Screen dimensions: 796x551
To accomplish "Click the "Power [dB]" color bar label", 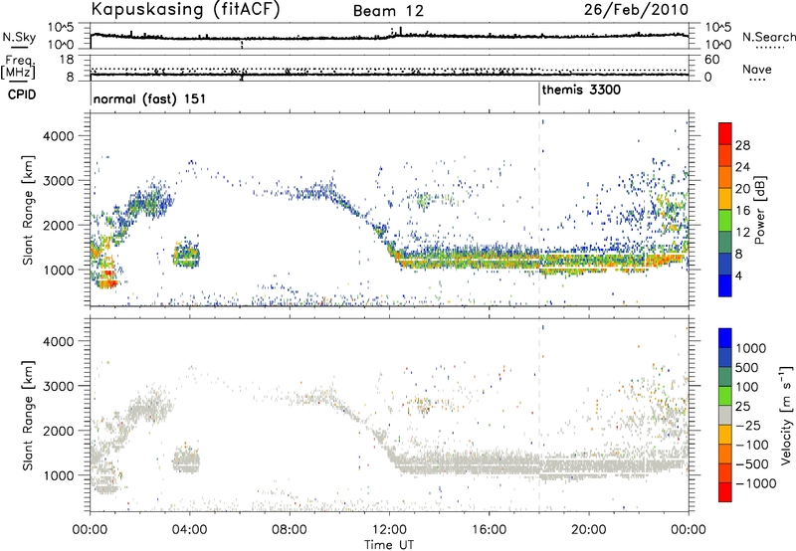I will 760,210.
